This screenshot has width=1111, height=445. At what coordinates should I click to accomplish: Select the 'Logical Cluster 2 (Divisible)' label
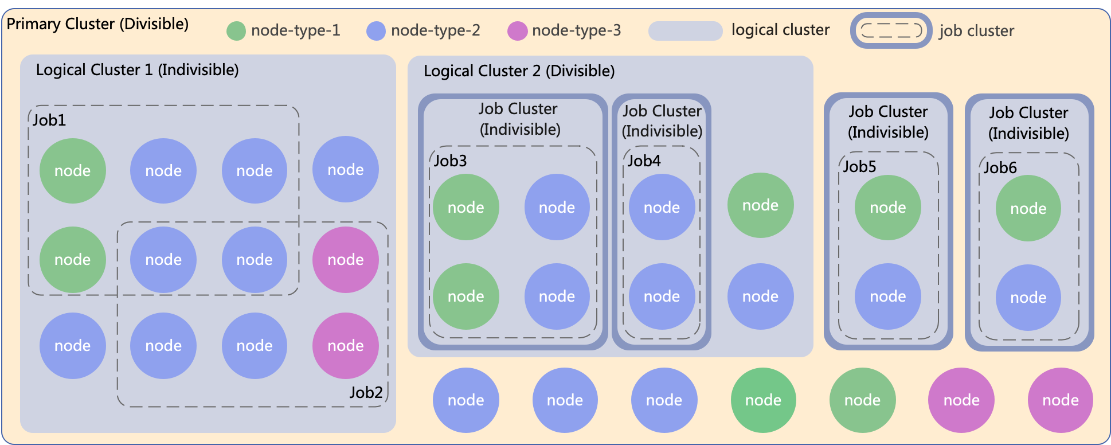519,71
